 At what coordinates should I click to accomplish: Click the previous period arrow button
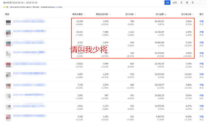click(199, 3)
